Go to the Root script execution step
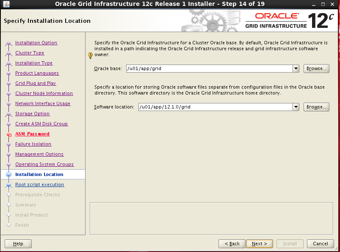 40,184
